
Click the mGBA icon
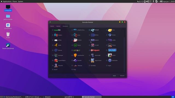[110, 40]
